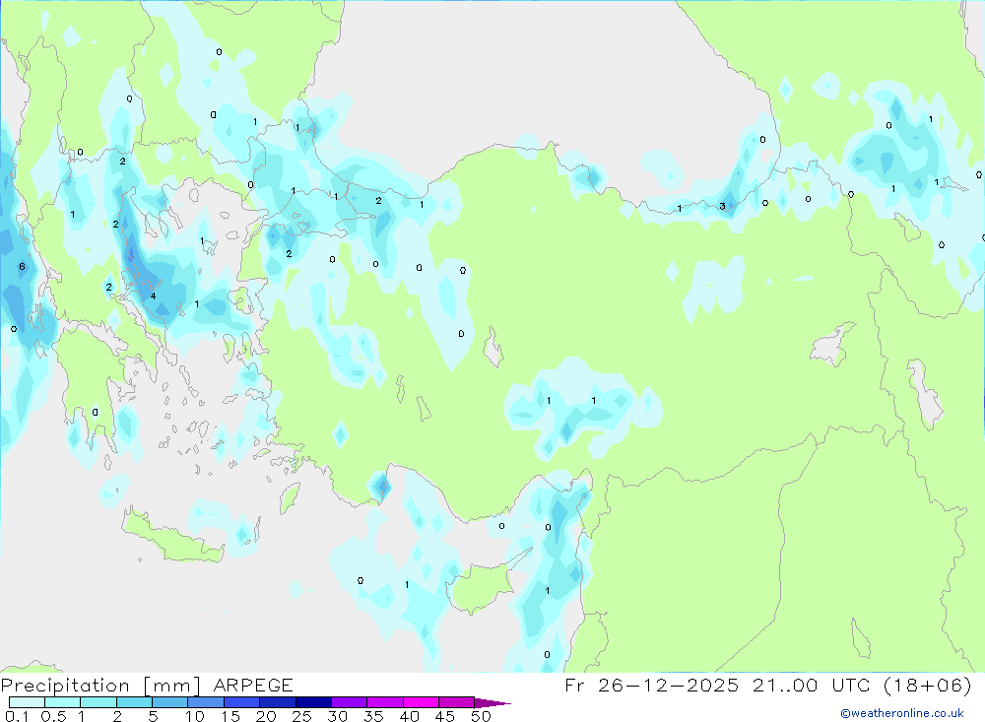Click the map precipitation value '4'

click(x=153, y=295)
